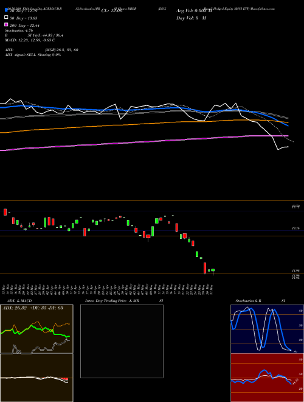Click the 'Intra Day Trading Price & MR' title

pos(112,301)
